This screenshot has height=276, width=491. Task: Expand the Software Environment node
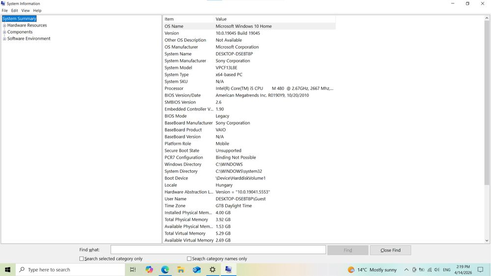point(4,38)
